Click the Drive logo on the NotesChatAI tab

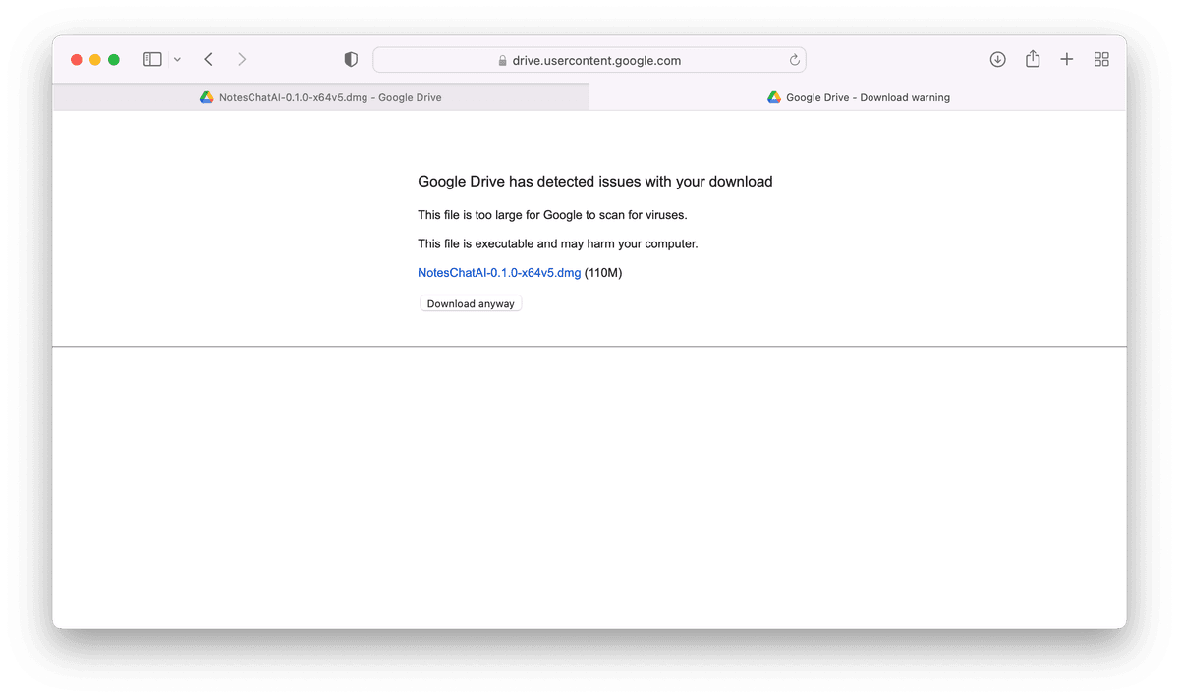207,97
